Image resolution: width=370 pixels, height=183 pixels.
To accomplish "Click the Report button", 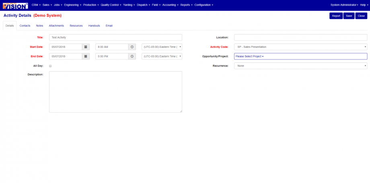I will [x=336, y=16].
